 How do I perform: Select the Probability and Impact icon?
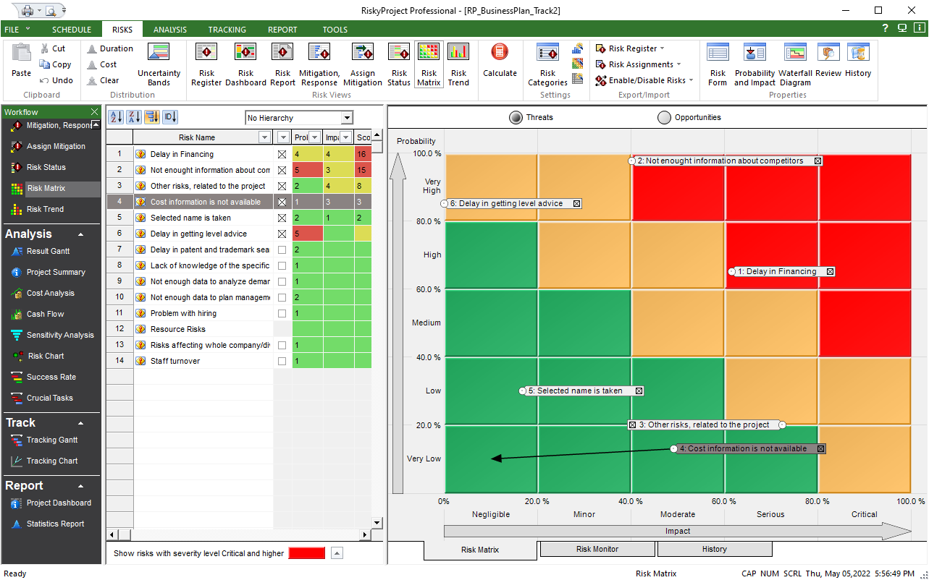(x=754, y=64)
